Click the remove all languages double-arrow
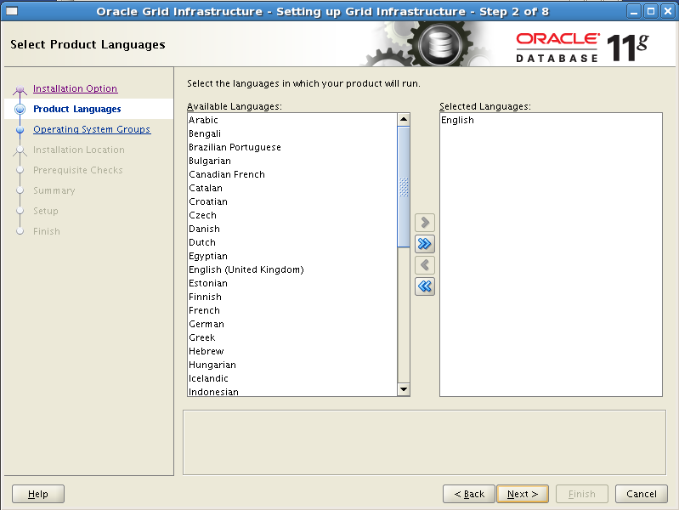Screen dimensions: 679x510 (x=425, y=286)
